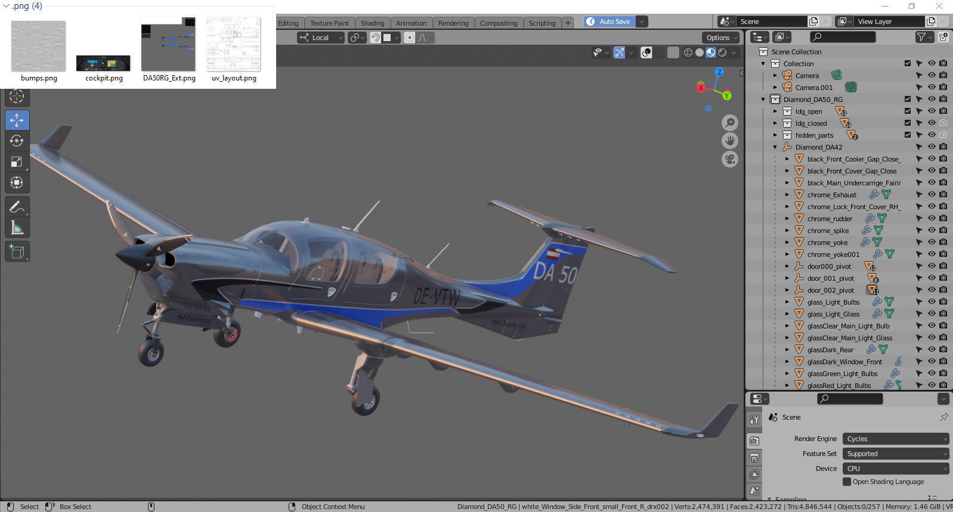Expand the ldg_open collection
This screenshot has width=953, height=512.
click(775, 111)
